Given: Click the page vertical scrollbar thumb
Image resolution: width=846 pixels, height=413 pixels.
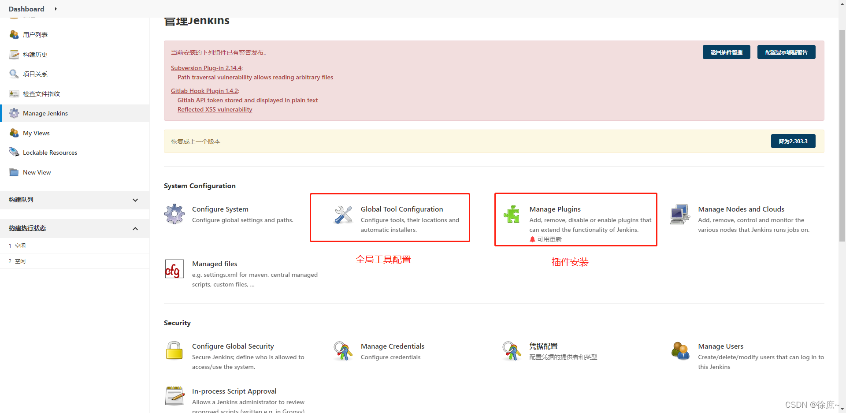Looking at the screenshot, I should click(x=842, y=136).
